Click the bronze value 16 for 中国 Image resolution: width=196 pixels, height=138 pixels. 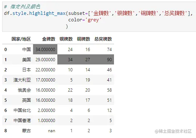click(x=87, y=49)
